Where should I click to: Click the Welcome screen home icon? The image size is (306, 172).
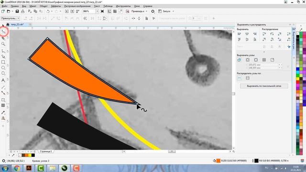(x=8, y=24)
